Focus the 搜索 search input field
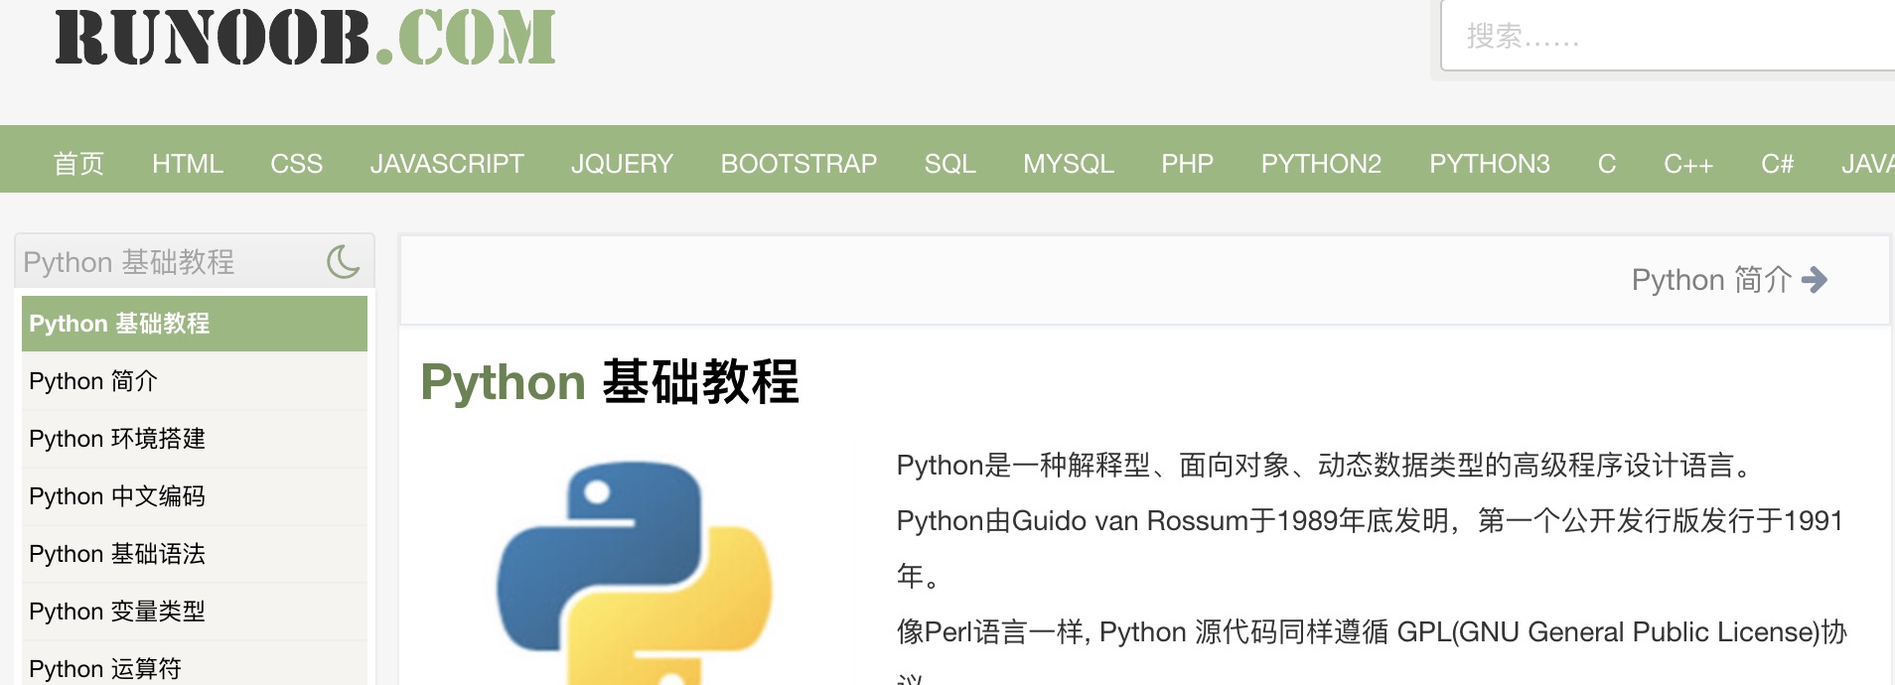 1669,37
